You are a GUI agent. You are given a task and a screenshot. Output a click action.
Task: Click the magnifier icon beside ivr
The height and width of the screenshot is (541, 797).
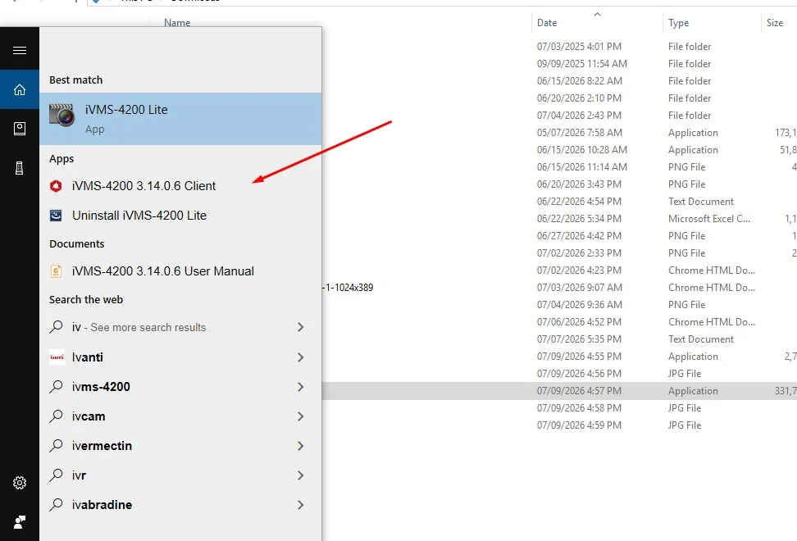[56, 475]
